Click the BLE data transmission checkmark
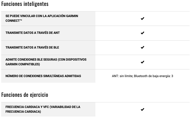The width and height of the screenshot is (192, 118). (x=143, y=47)
